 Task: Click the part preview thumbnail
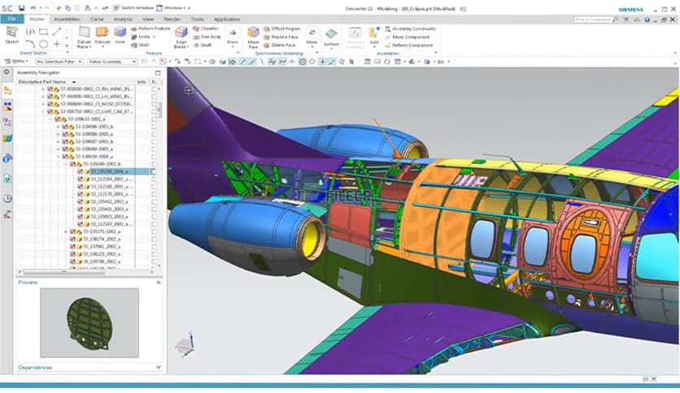pos(89,322)
